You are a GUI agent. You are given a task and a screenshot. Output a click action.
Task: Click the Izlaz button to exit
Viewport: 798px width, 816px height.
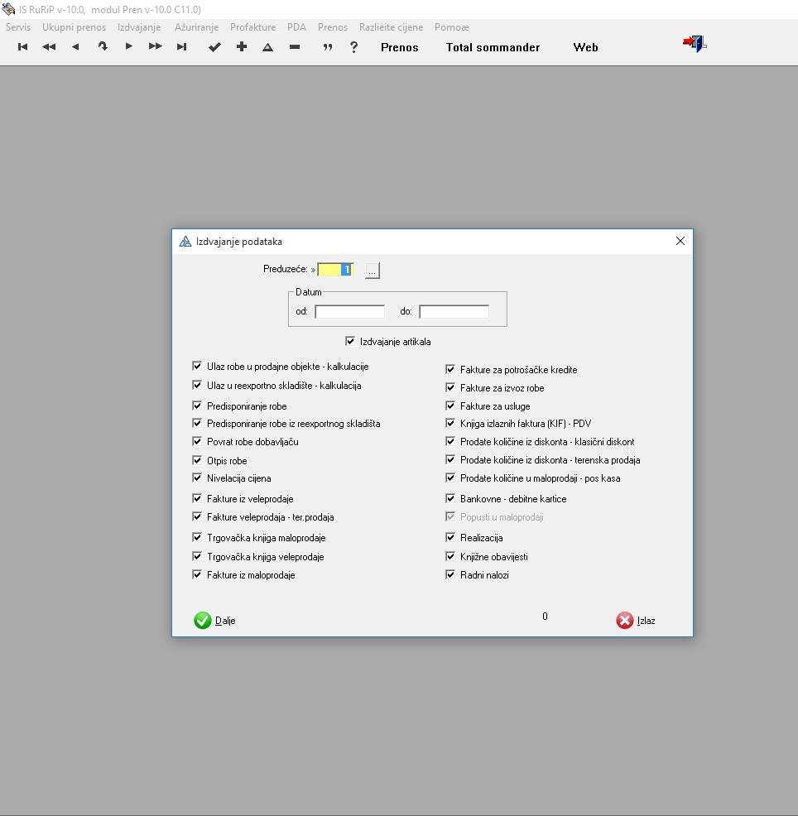point(637,621)
